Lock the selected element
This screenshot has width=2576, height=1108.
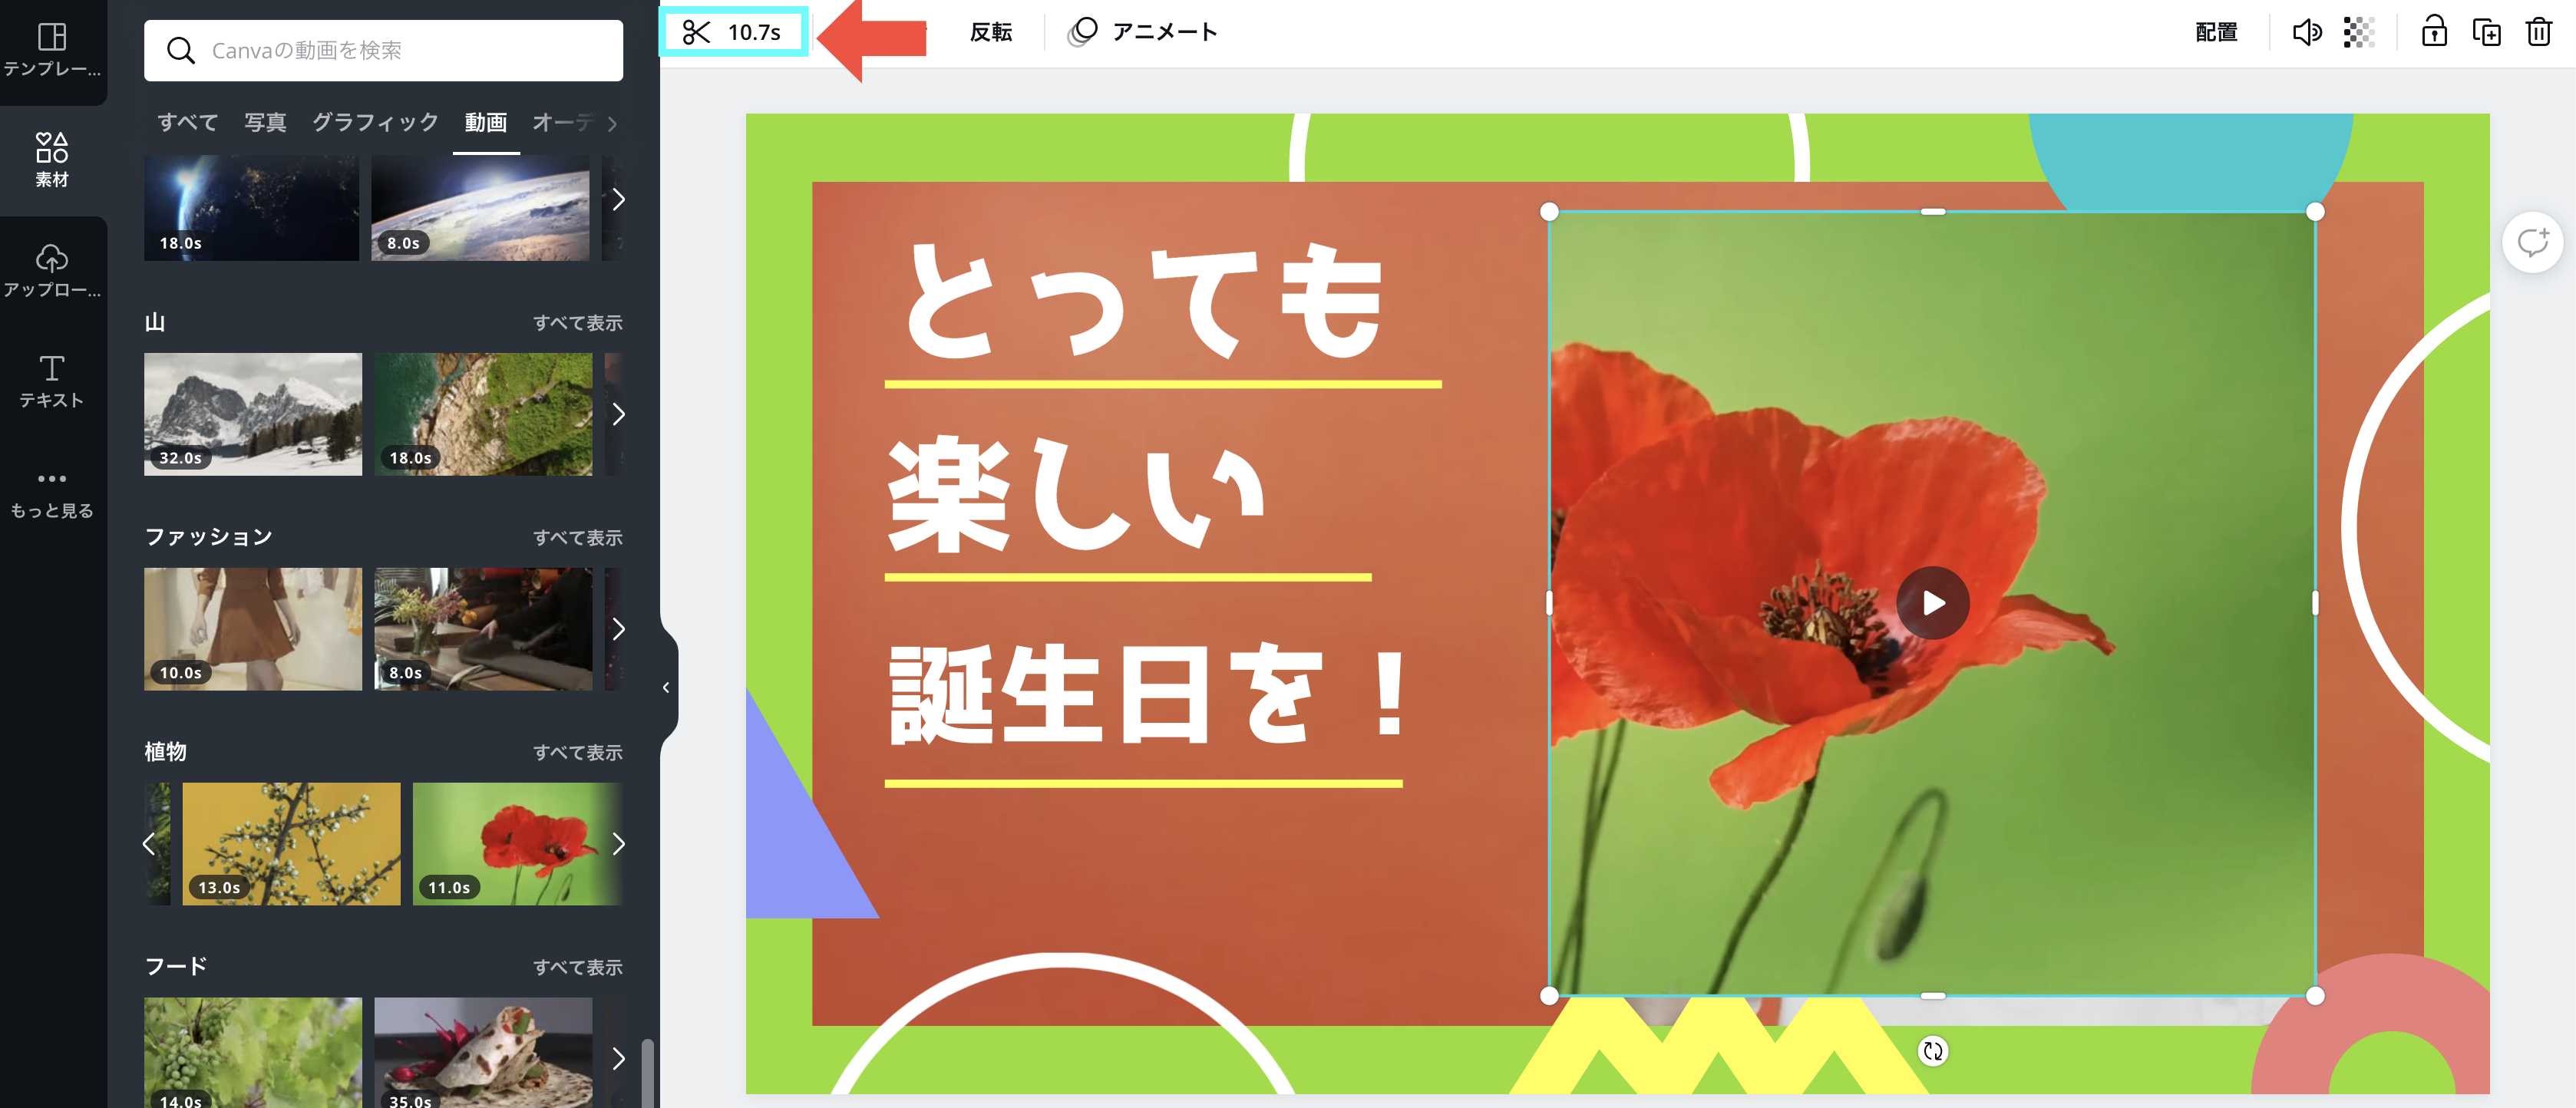[x=2434, y=32]
